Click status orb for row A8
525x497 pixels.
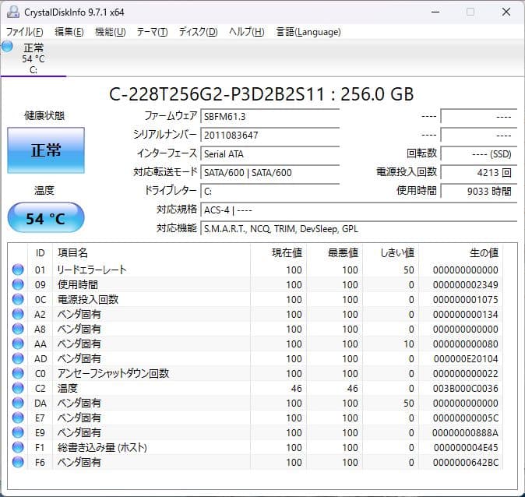click(18, 329)
